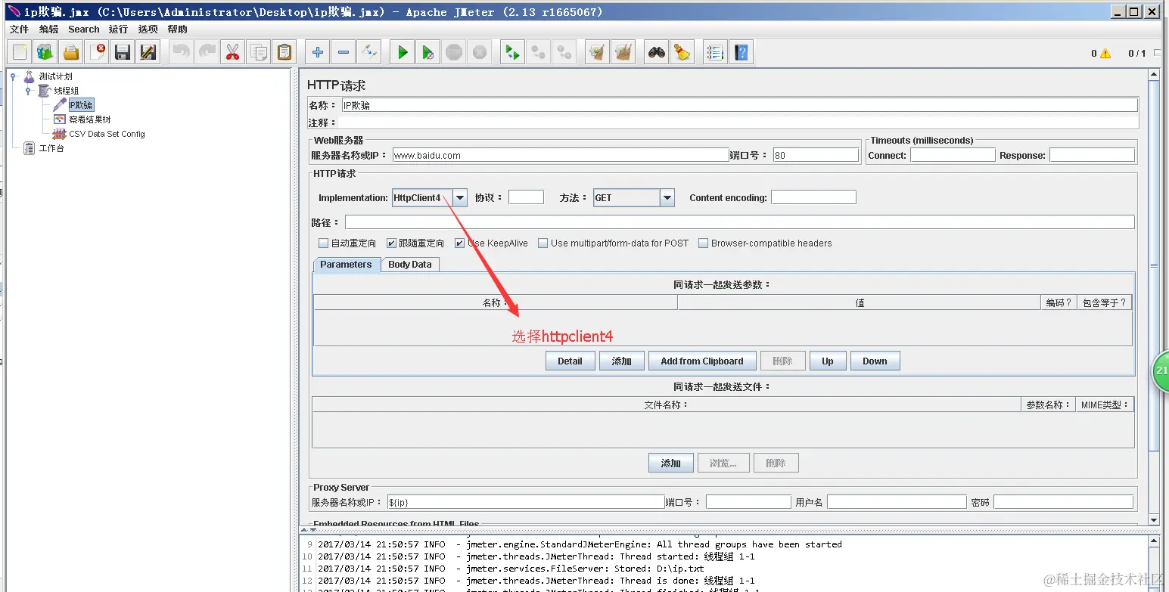Check Use multipart/form-data for POST
Screen dimensions: 1169x592
point(543,243)
